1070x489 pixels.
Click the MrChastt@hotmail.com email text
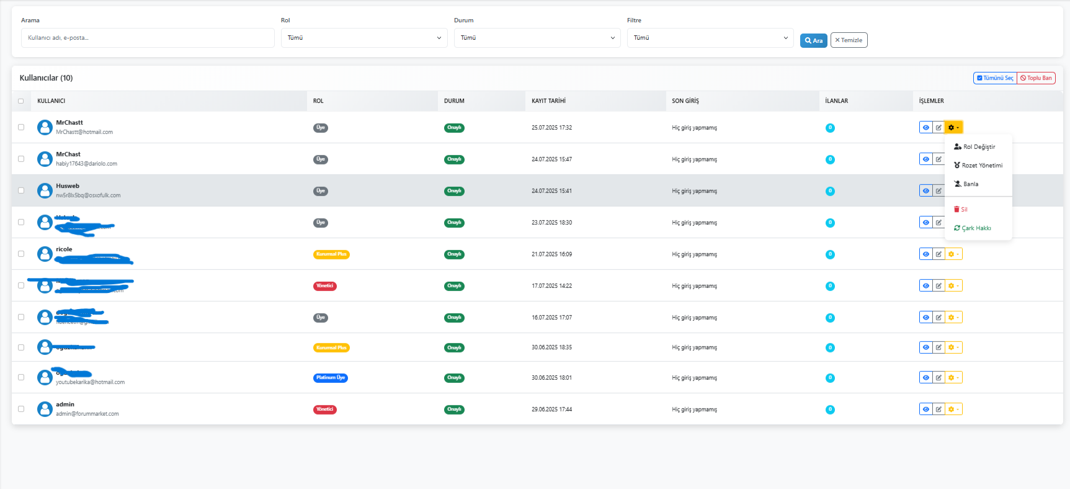pos(84,132)
